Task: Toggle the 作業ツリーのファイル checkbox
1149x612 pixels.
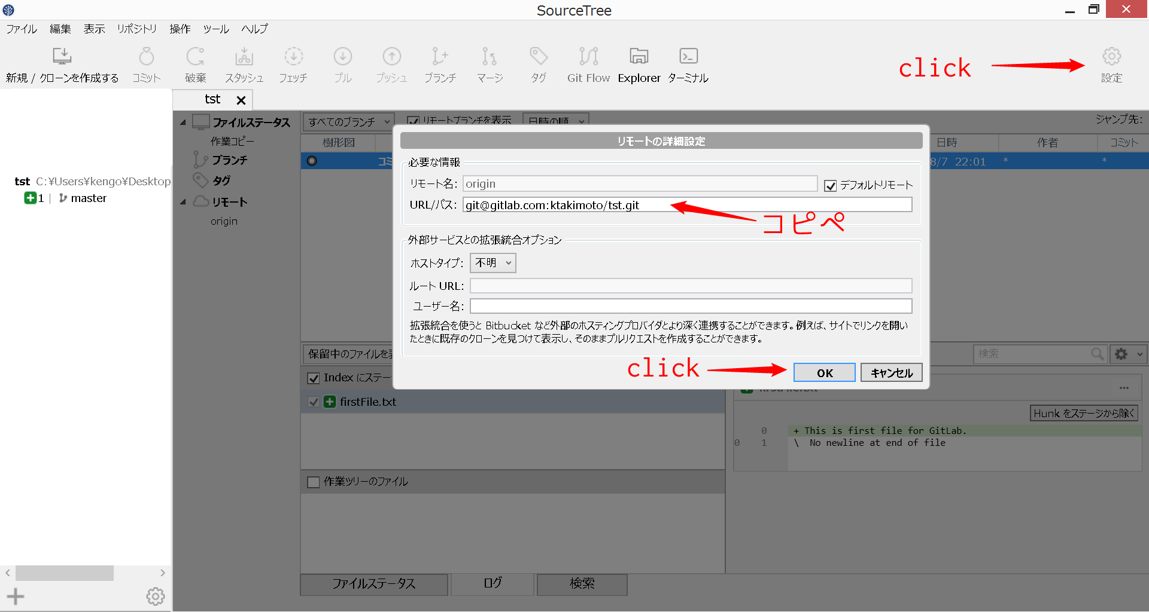Action: [313, 482]
